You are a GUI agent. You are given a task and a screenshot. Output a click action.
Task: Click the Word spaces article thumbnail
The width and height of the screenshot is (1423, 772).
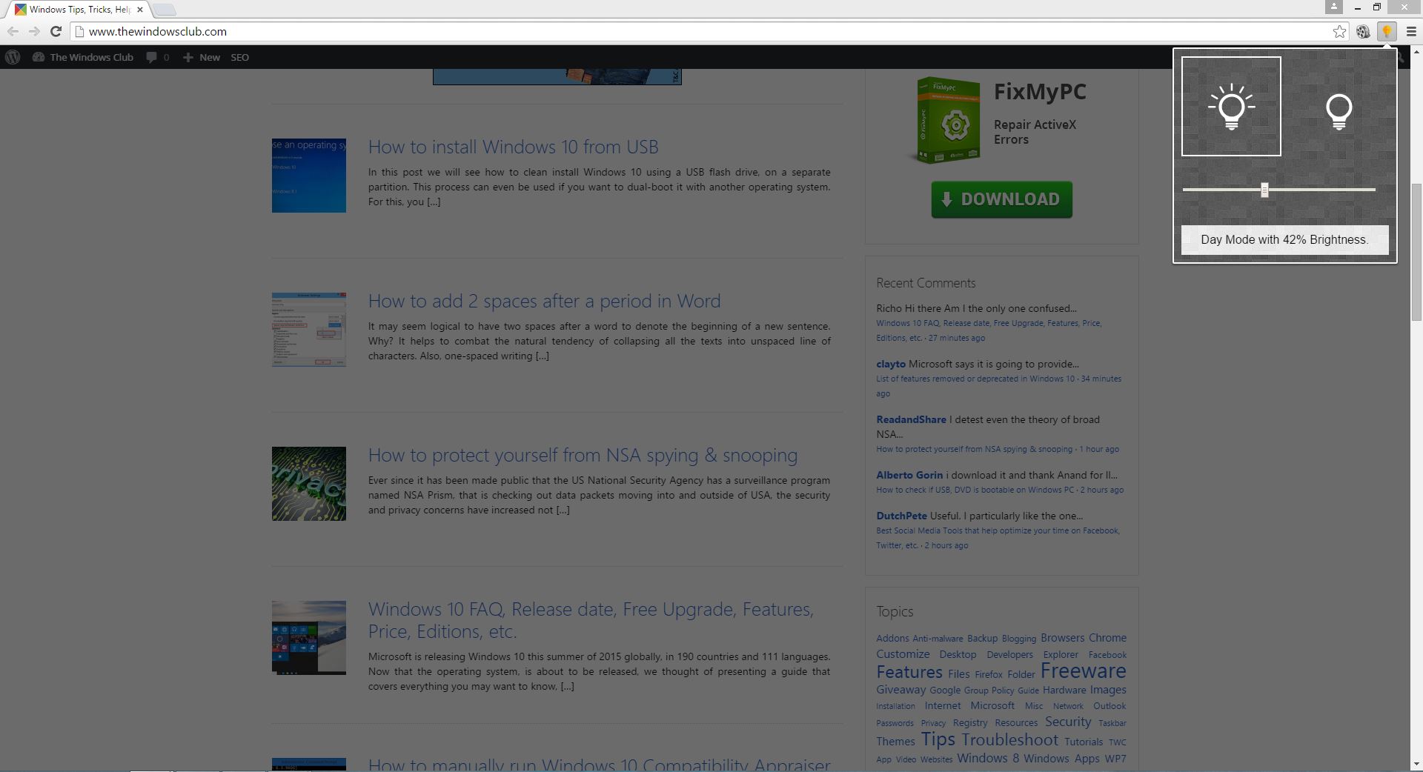(308, 330)
